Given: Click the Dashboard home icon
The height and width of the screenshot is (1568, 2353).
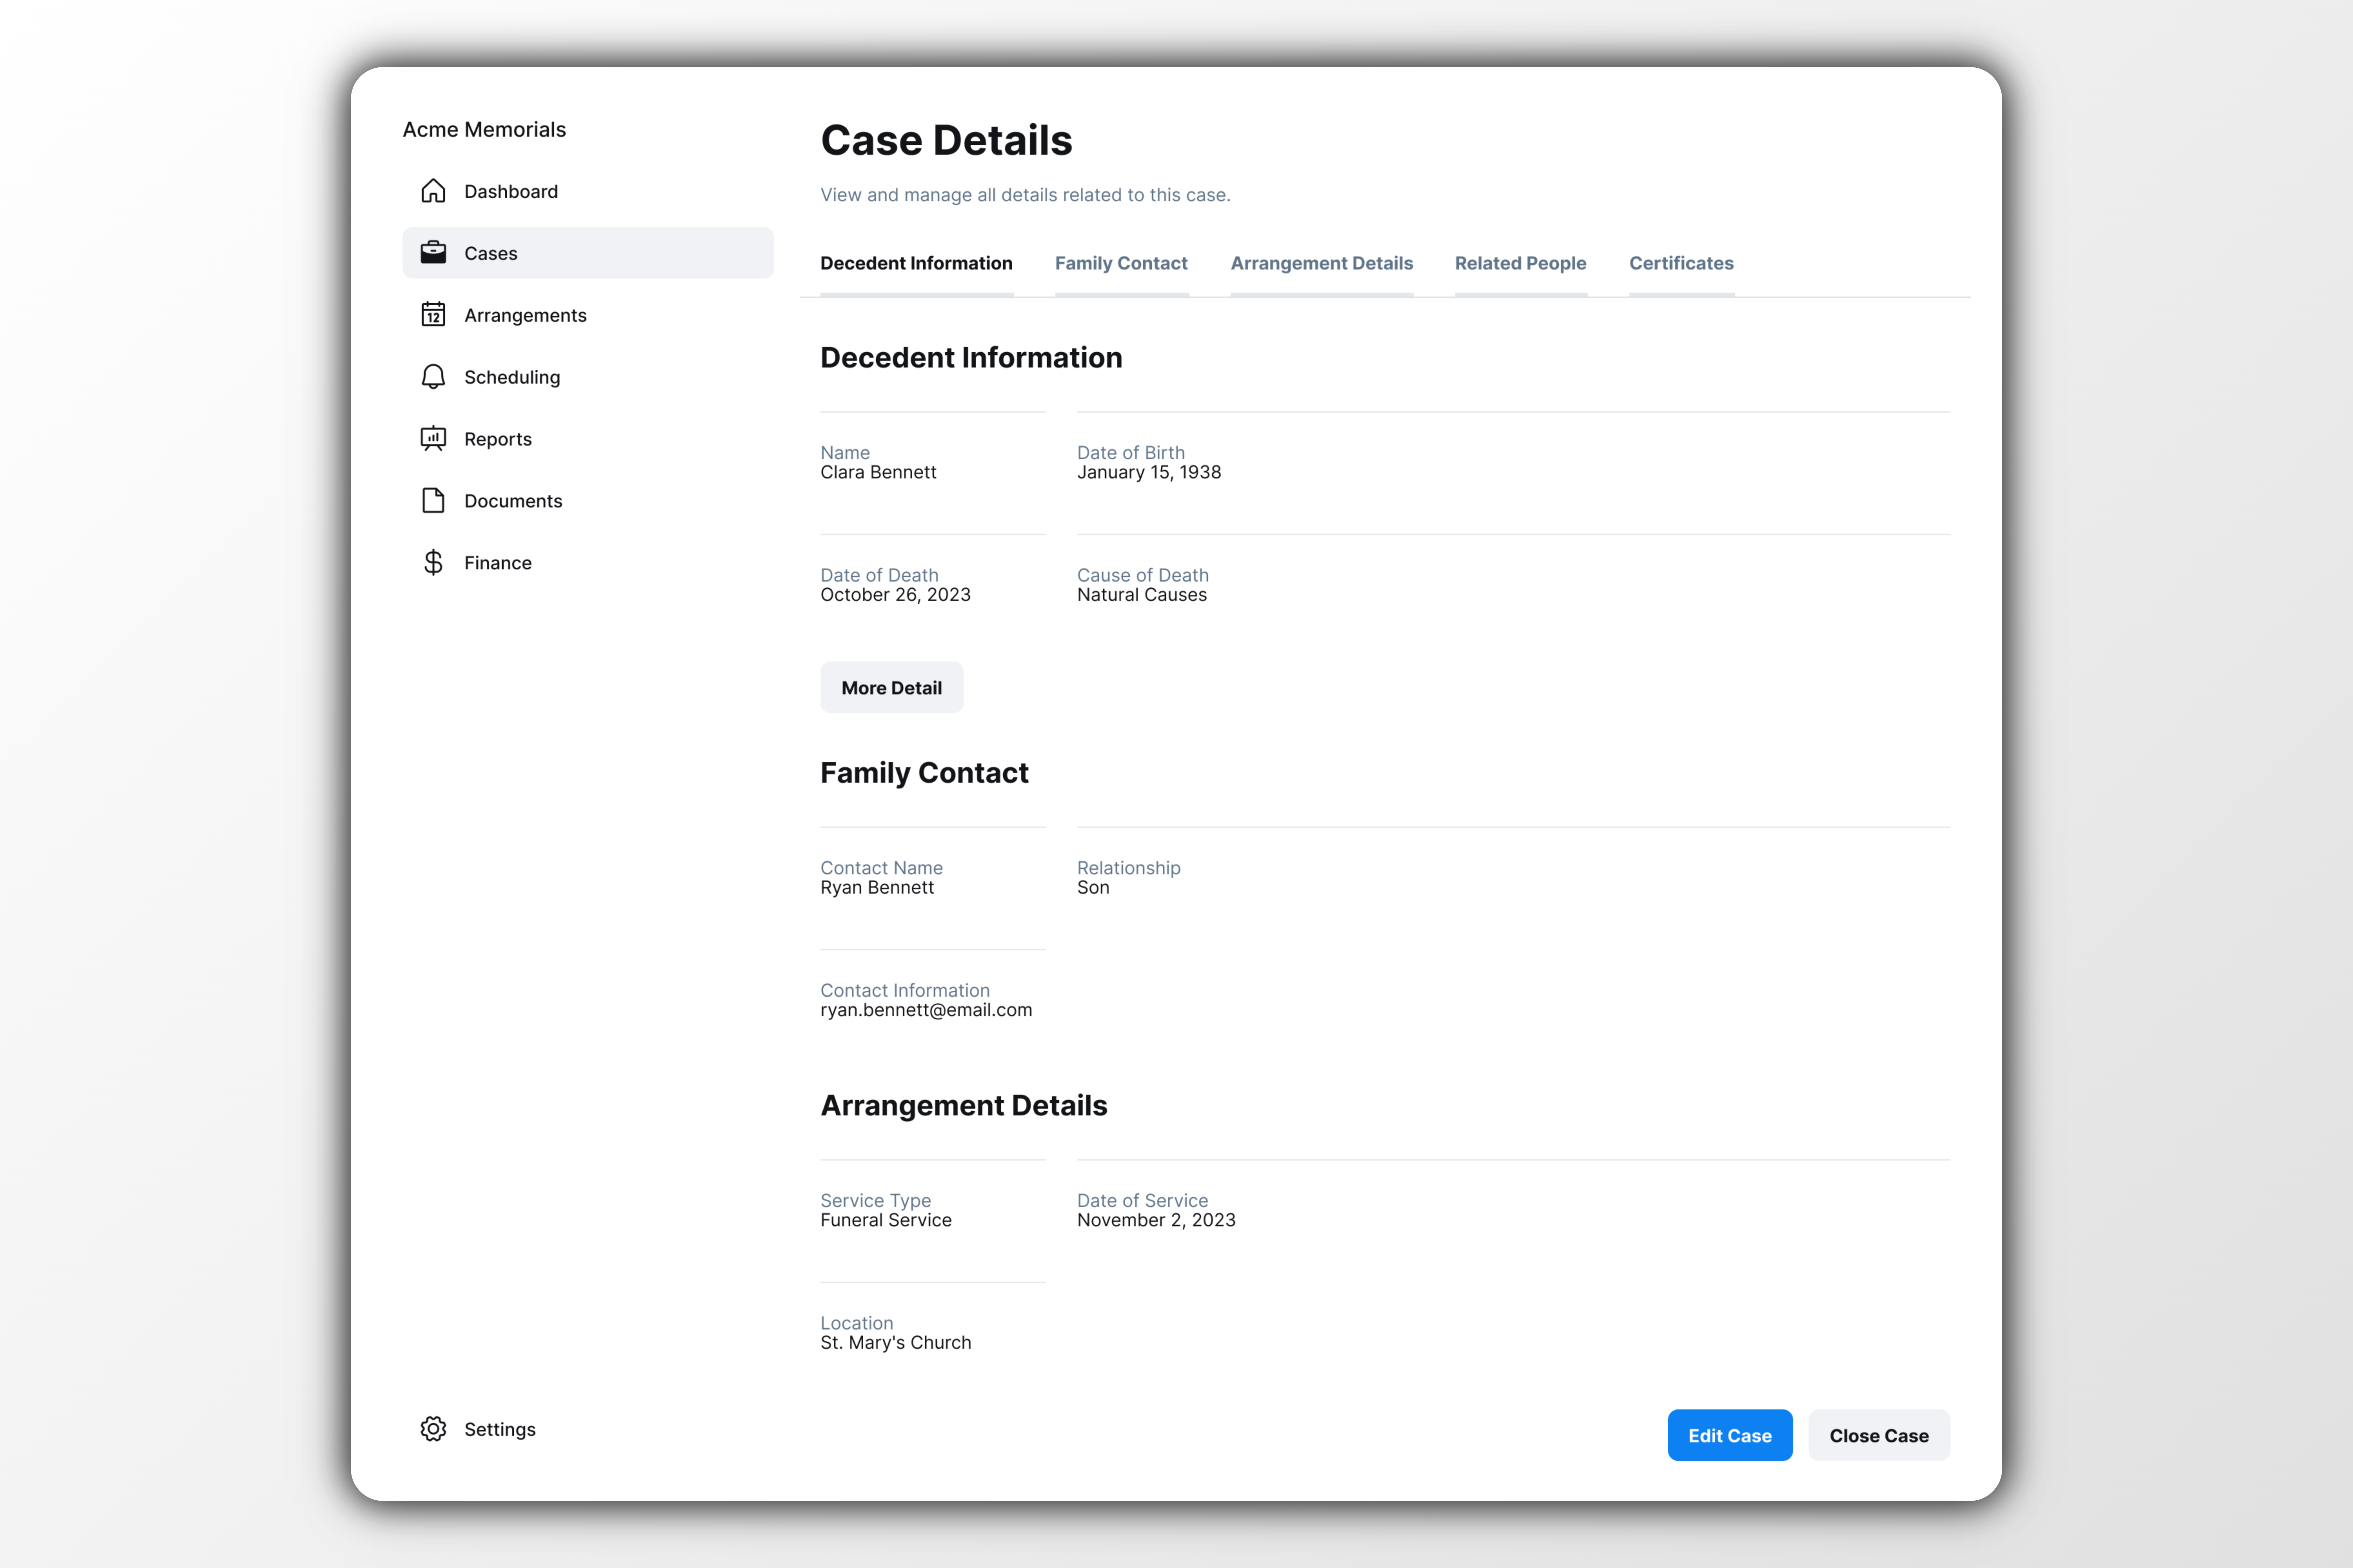Looking at the screenshot, I should pos(433,191).
